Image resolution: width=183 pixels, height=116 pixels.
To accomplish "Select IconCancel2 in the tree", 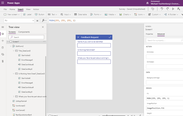I will coord(20,110).
